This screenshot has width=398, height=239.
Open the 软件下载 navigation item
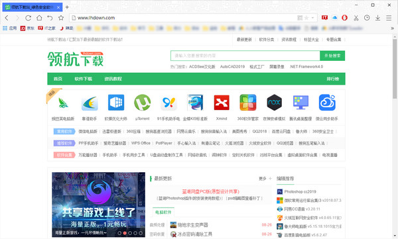click(84, 79)
